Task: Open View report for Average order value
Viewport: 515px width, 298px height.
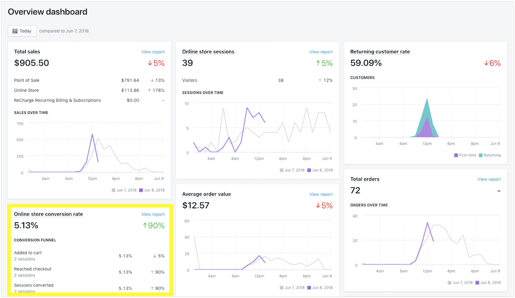Action: 321,194
